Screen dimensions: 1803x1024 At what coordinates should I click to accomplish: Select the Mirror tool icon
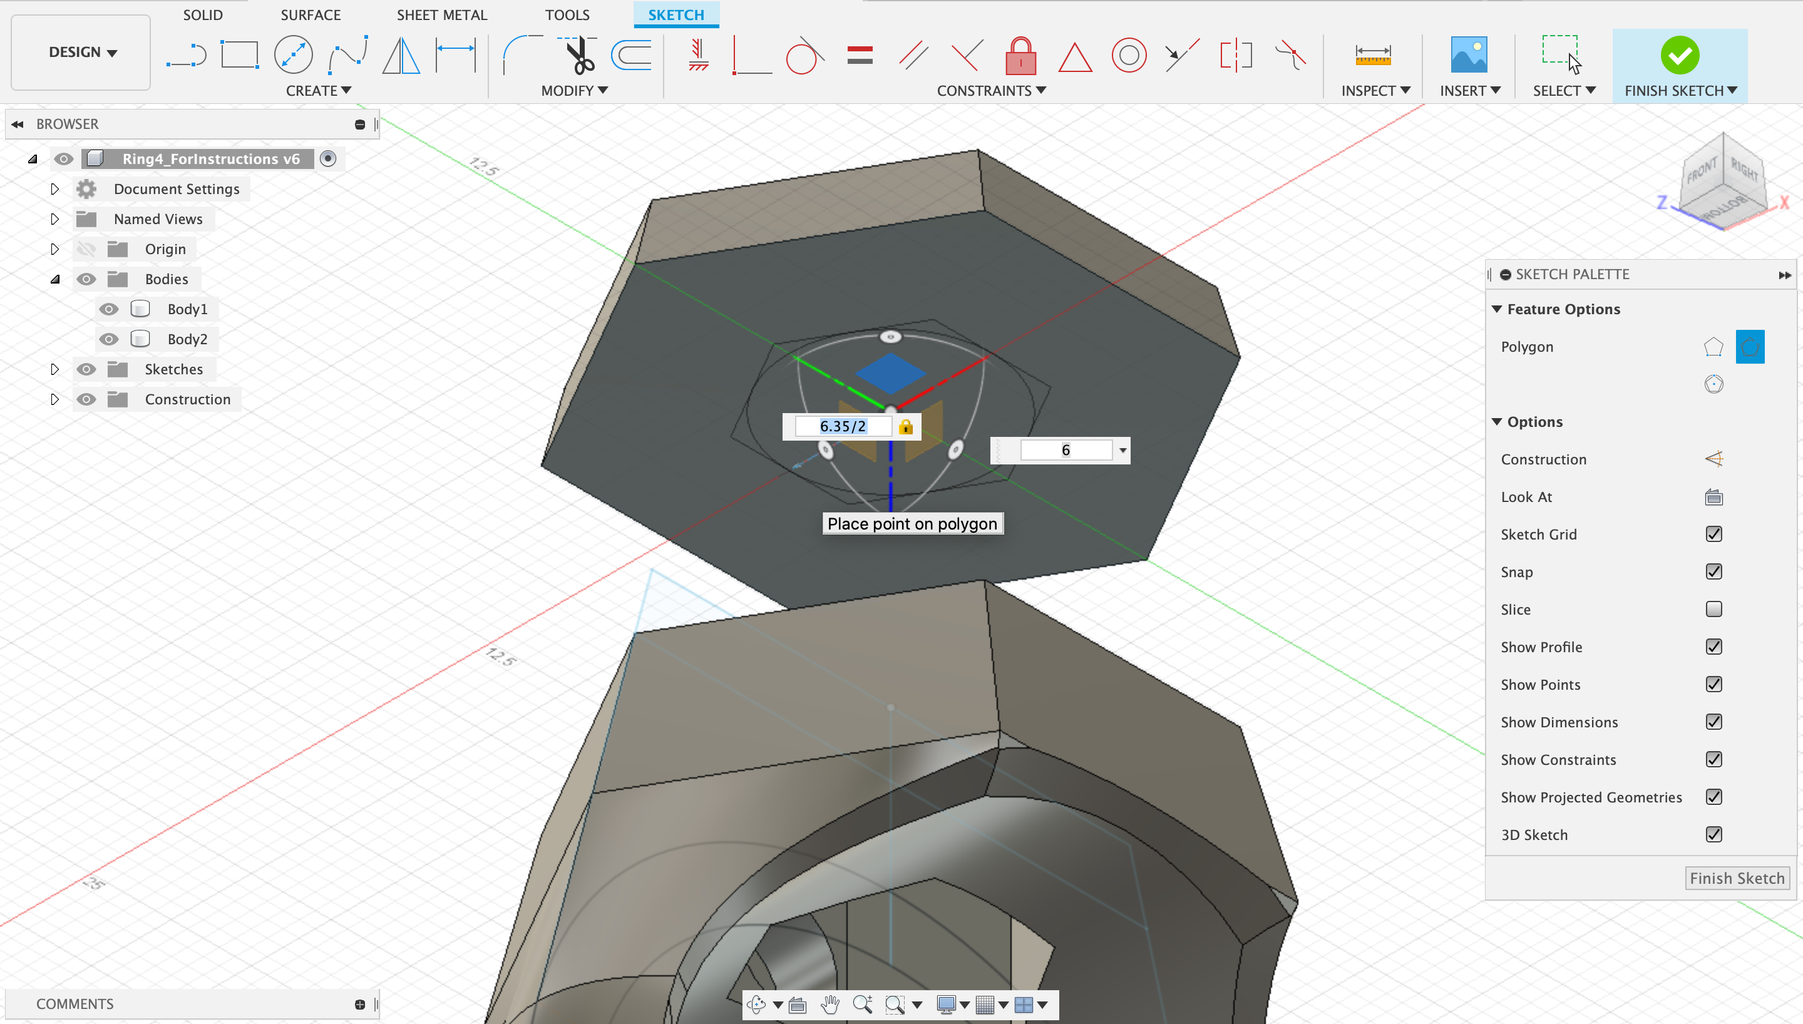[x=401, y=55]
